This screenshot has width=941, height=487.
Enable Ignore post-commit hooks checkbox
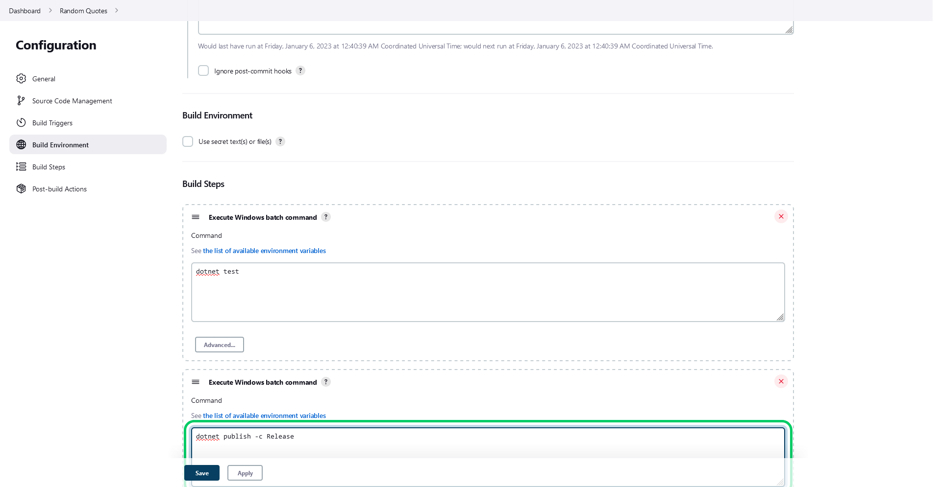coord(203,70)
